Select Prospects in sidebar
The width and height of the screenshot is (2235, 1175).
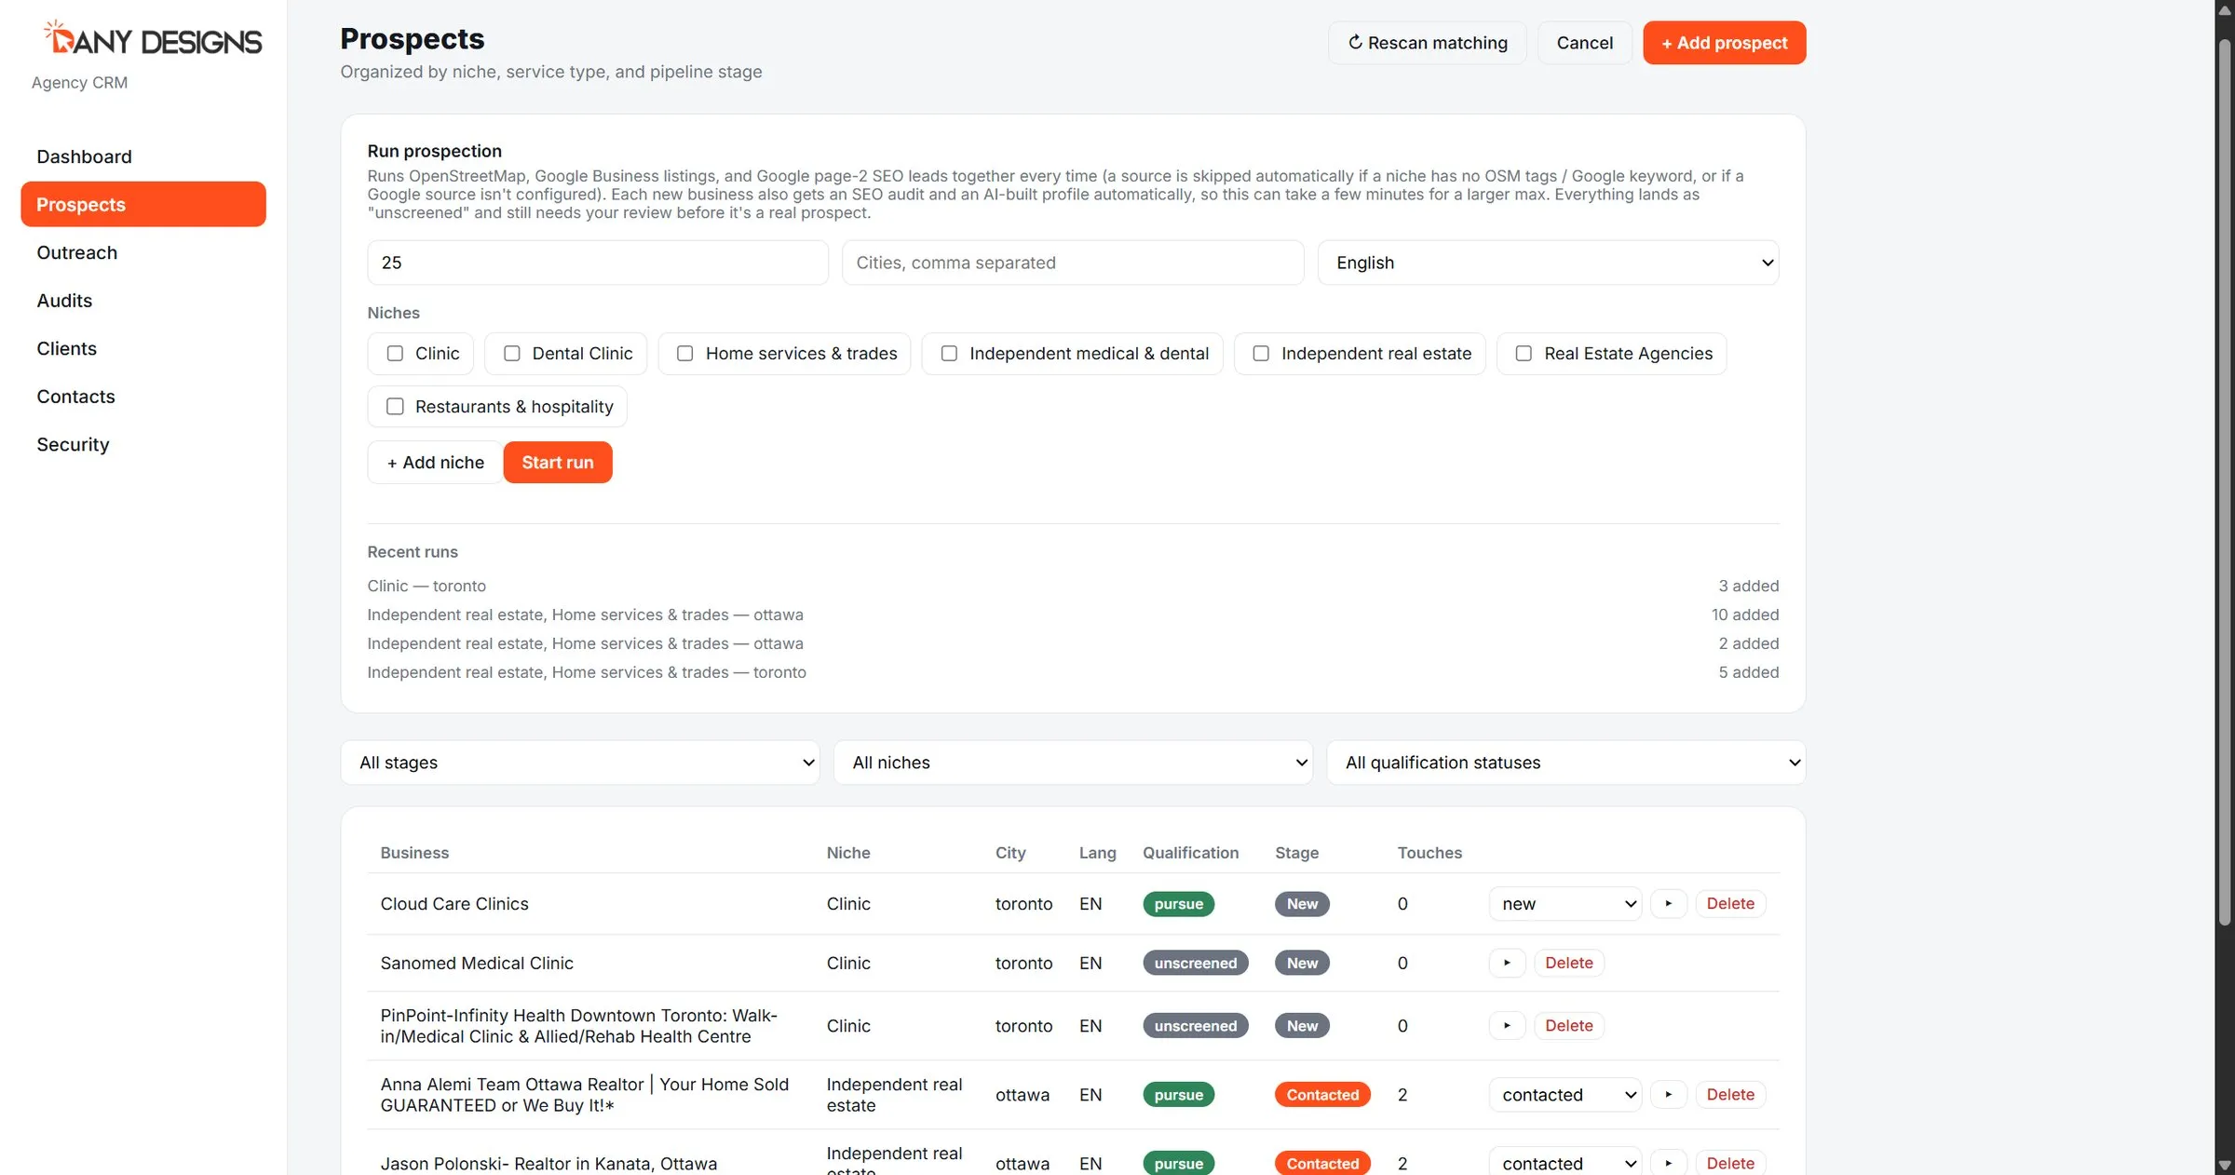143,204
